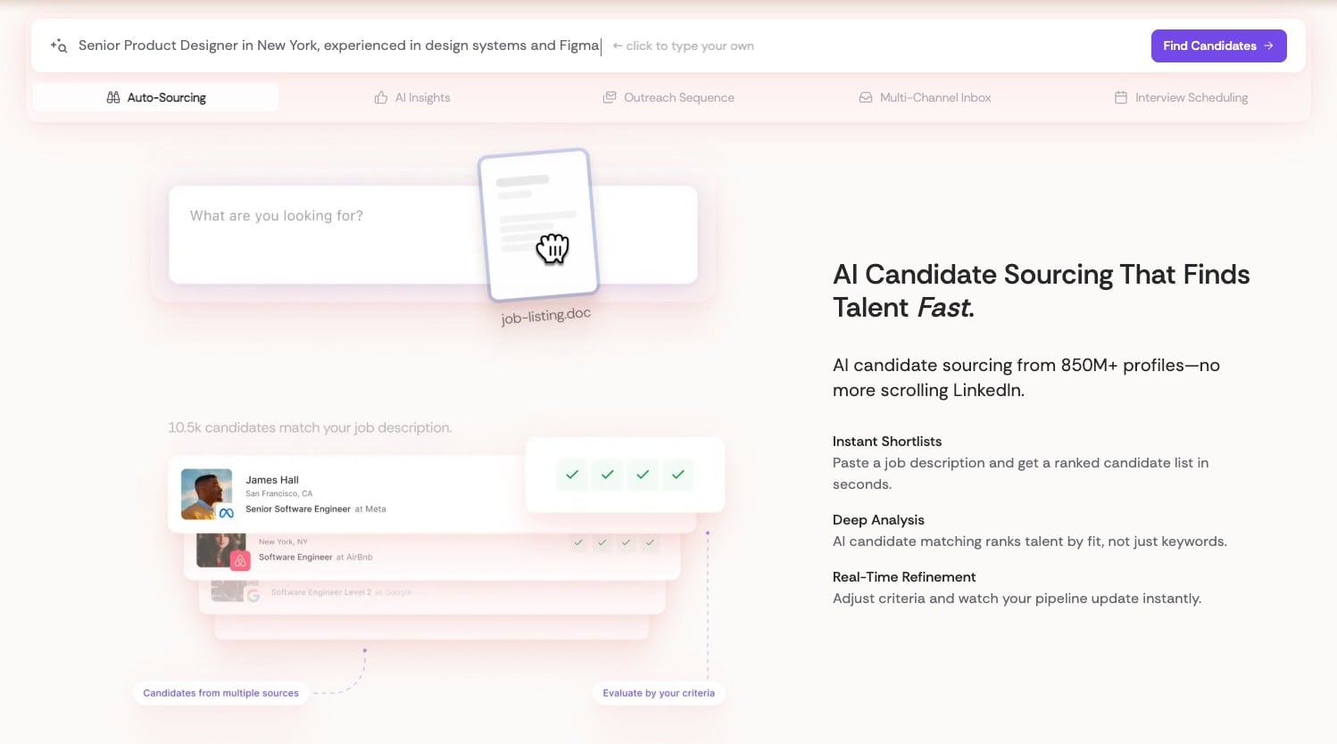Click the 'Evaluate by your criteria' label

(x=659, y=693)
